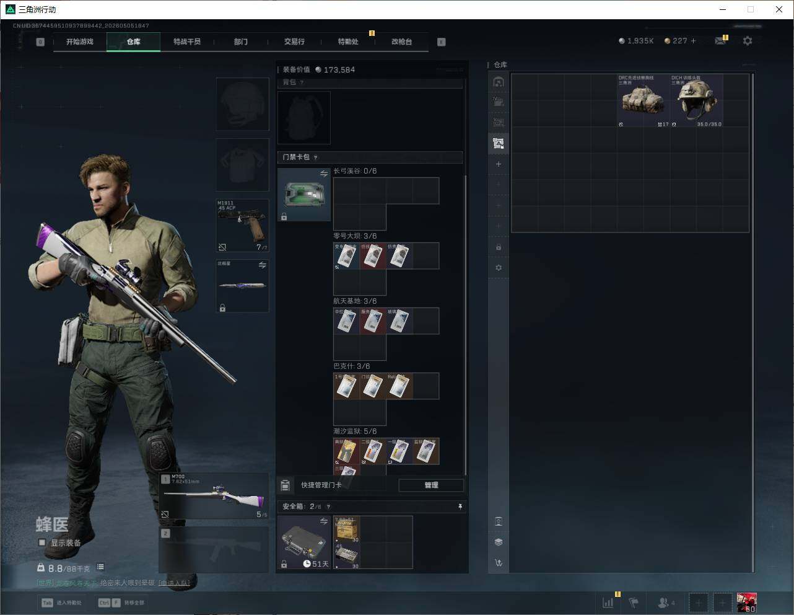The height and width of the screenshot is (615, 794).
Task: Click the Tab 进入特勤处 shortcut button
Action: [61, 603]
